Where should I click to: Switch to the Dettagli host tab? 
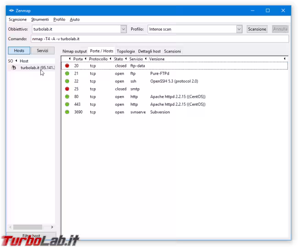[x=149, y=51]
